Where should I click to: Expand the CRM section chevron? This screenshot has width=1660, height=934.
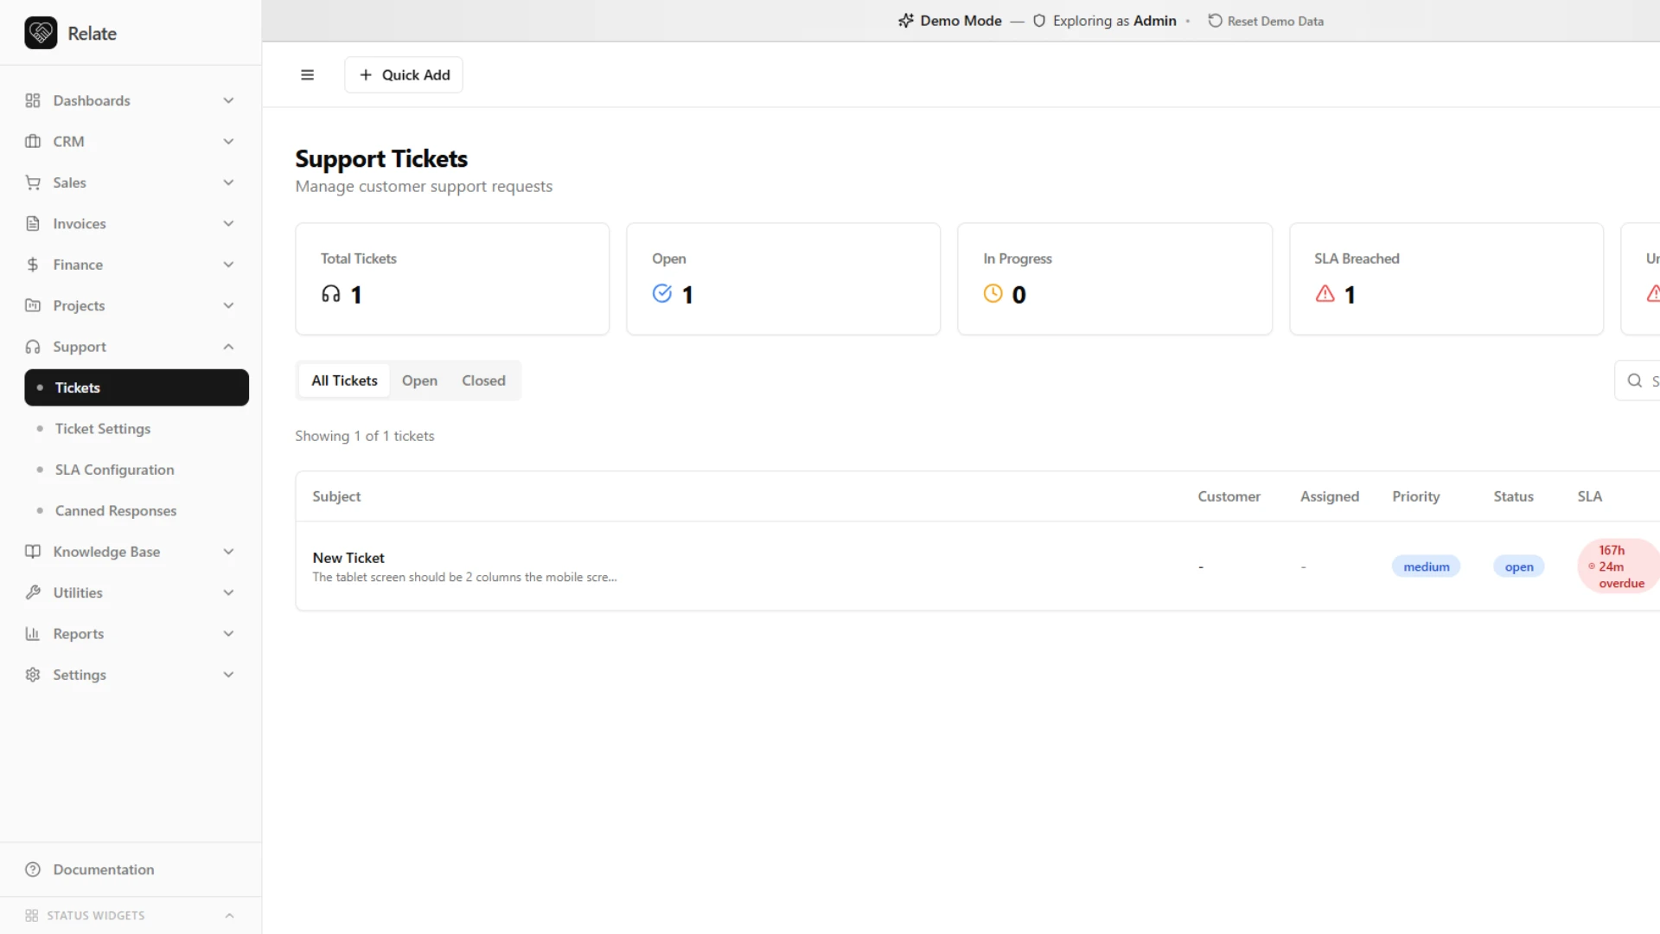click(228, 141)
